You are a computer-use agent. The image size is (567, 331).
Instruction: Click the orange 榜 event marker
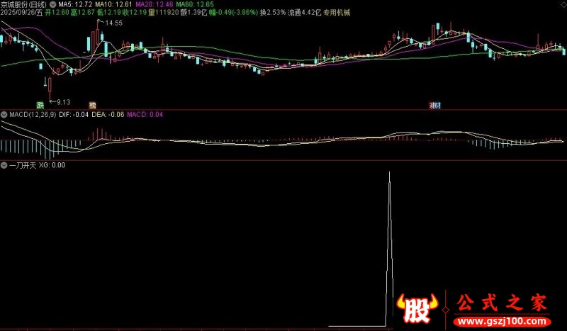coord(92,105)
